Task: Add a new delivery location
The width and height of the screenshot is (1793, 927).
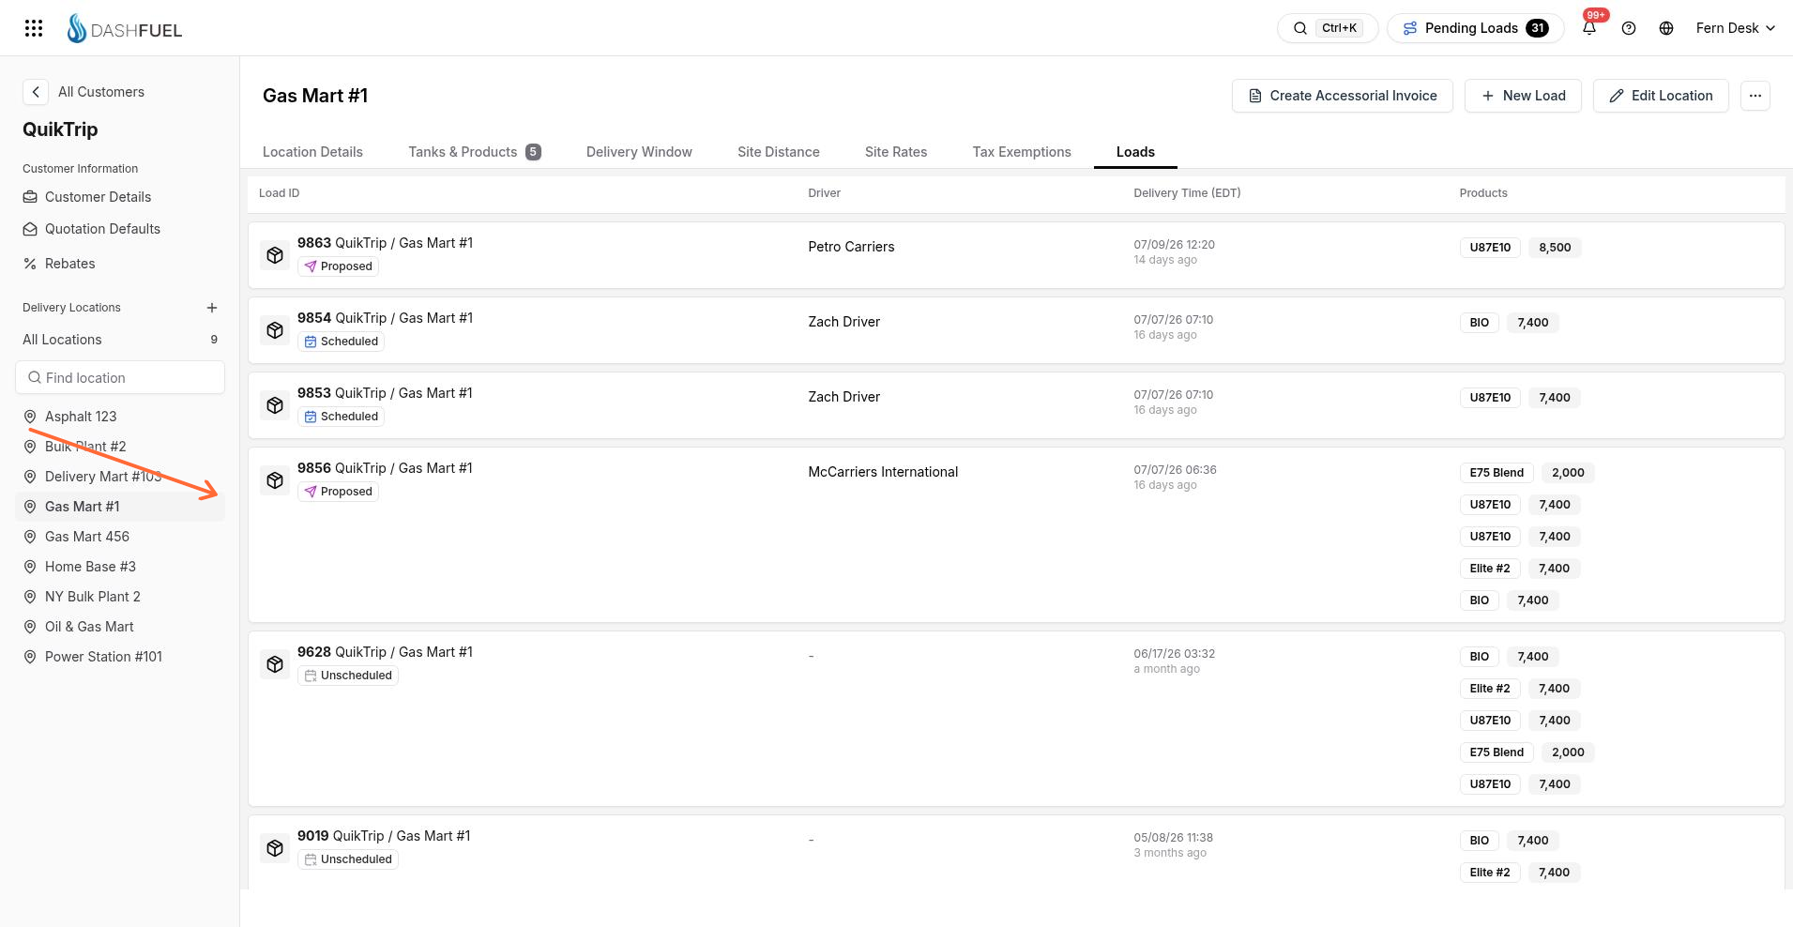Action: 212,308
